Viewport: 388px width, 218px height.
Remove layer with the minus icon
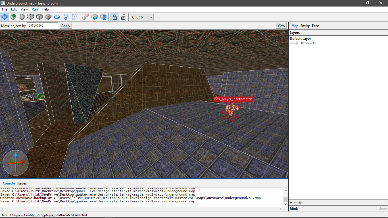pos(295,202)
